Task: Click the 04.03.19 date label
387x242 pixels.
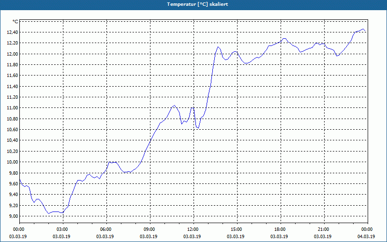Action: coord(366,237)
